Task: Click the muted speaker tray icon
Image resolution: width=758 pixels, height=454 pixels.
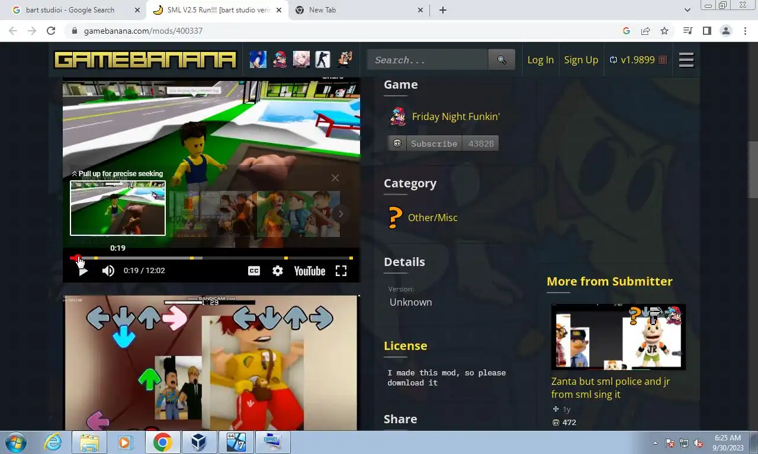Action: [x=698, y=443]
